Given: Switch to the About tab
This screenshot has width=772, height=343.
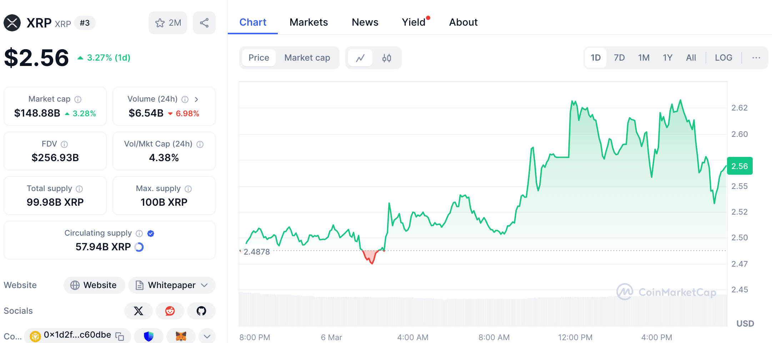Looking at the screenshot, I should coord(463,22).
